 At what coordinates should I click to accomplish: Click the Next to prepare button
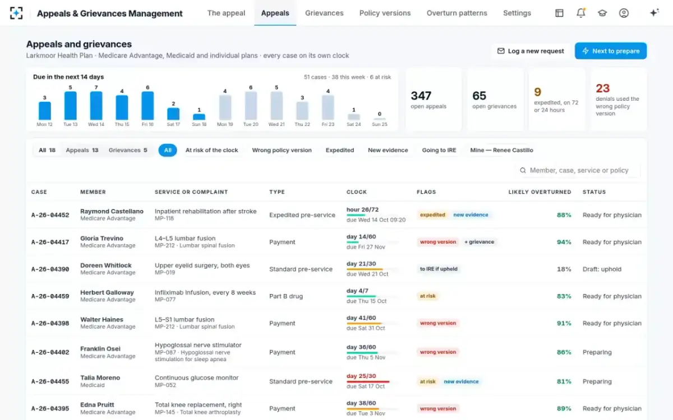pyautogui.click(x=611, y=51)
